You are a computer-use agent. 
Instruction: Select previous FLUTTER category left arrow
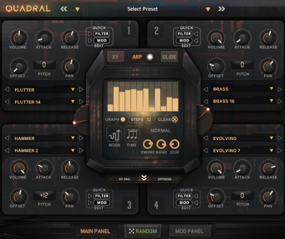click(7, 89)
